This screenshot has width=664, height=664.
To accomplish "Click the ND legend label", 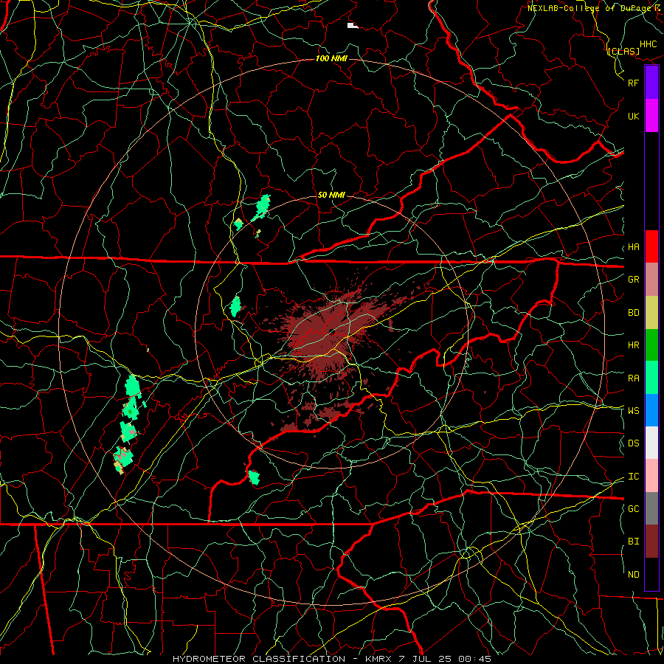I will click(x=634, y=575).
